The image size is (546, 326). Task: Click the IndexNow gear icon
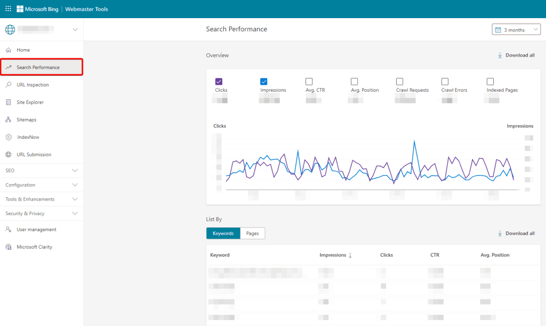9,137
